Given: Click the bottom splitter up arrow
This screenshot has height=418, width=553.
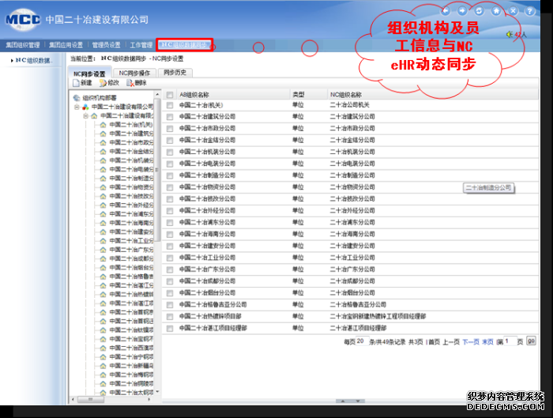Looking at the screenshot, I should 342,401.
